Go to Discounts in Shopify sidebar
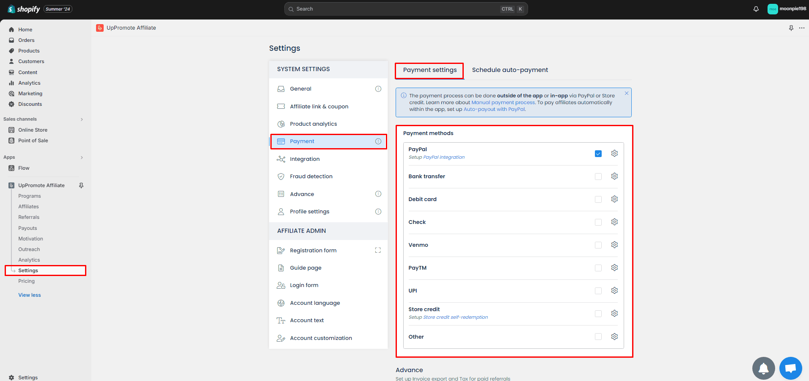The image size is (809, 381). [x=30, y=104]
